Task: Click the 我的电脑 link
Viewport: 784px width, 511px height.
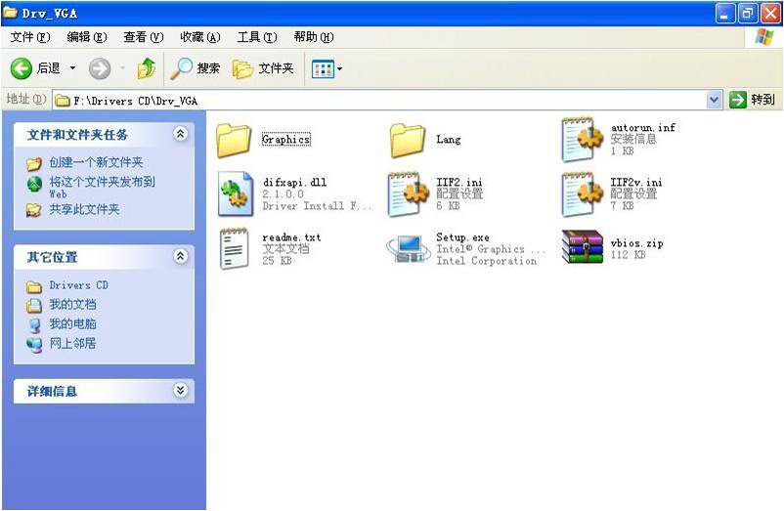Action: click(72, 323)
